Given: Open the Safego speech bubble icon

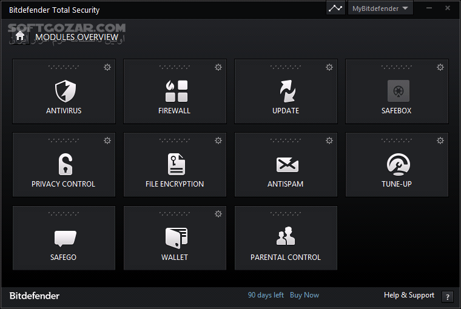Looking at the screenshot, I should tap(64, 238).
